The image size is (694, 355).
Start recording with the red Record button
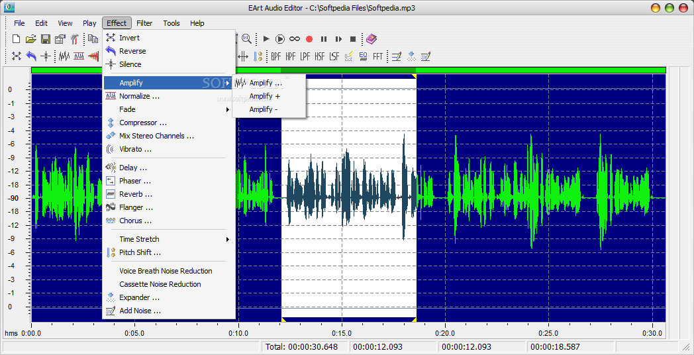pyautogui.click(x=309, y=39)
